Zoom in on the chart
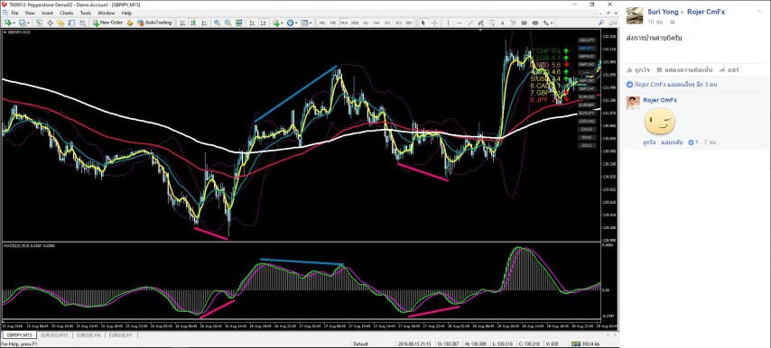771x348 pixels. click(x=217, y=23)
